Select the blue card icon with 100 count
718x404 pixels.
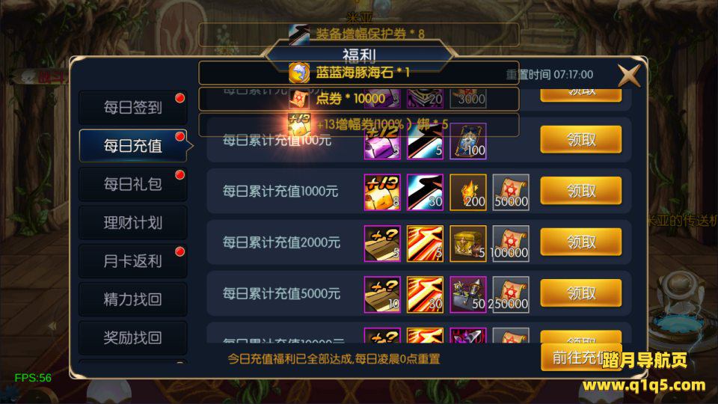click(468, 141)
